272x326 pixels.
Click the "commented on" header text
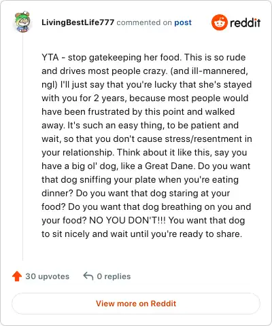(x=144, y=22)
